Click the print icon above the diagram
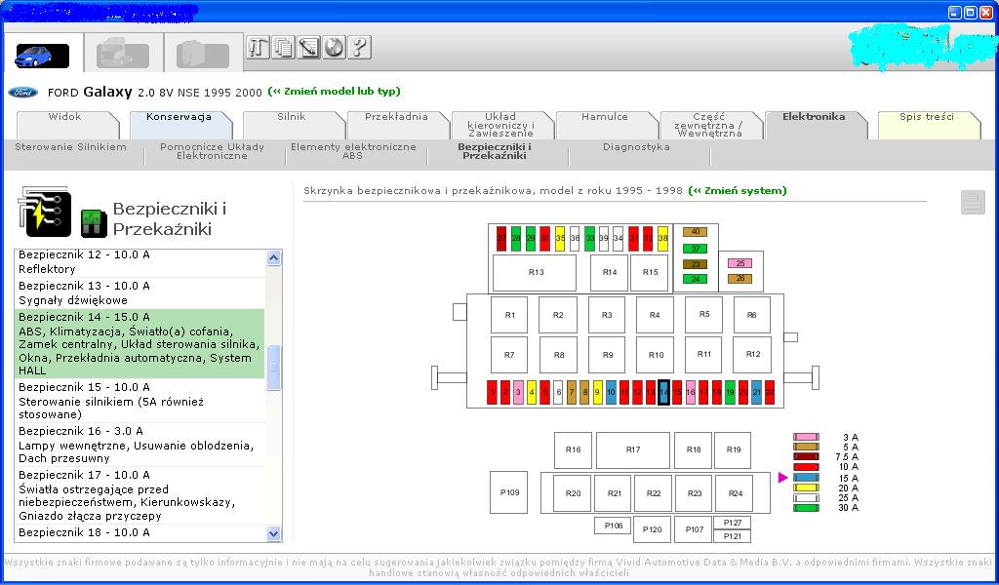The image size is (999, 585). click(973, 202)
